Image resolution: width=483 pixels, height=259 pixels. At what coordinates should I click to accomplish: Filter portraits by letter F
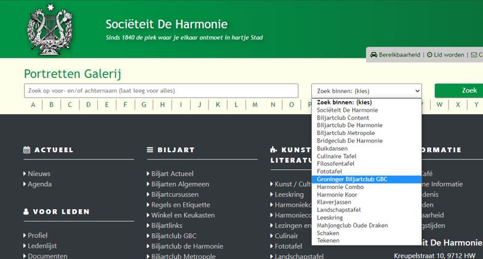[126, 105]
